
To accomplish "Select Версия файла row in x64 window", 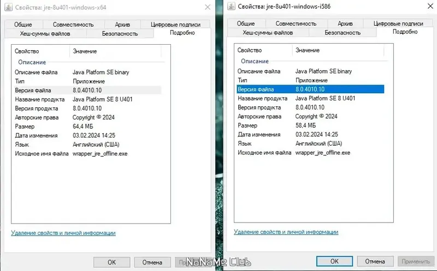I will 87,90.
